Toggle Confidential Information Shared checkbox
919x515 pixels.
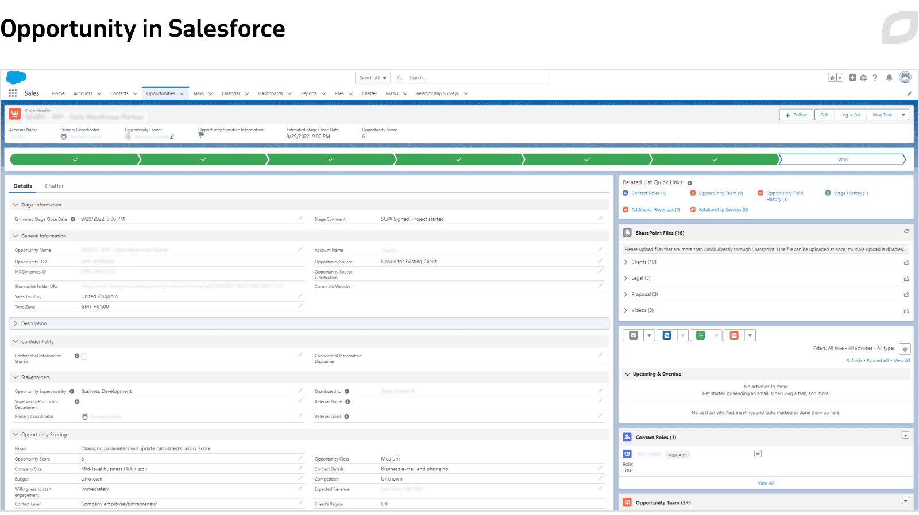[84, 357]
